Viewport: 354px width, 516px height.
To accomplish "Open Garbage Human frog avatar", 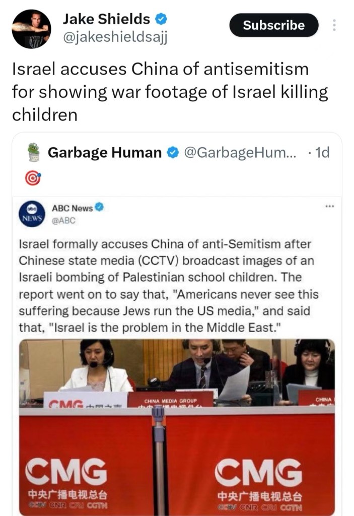I will point(34,152).
